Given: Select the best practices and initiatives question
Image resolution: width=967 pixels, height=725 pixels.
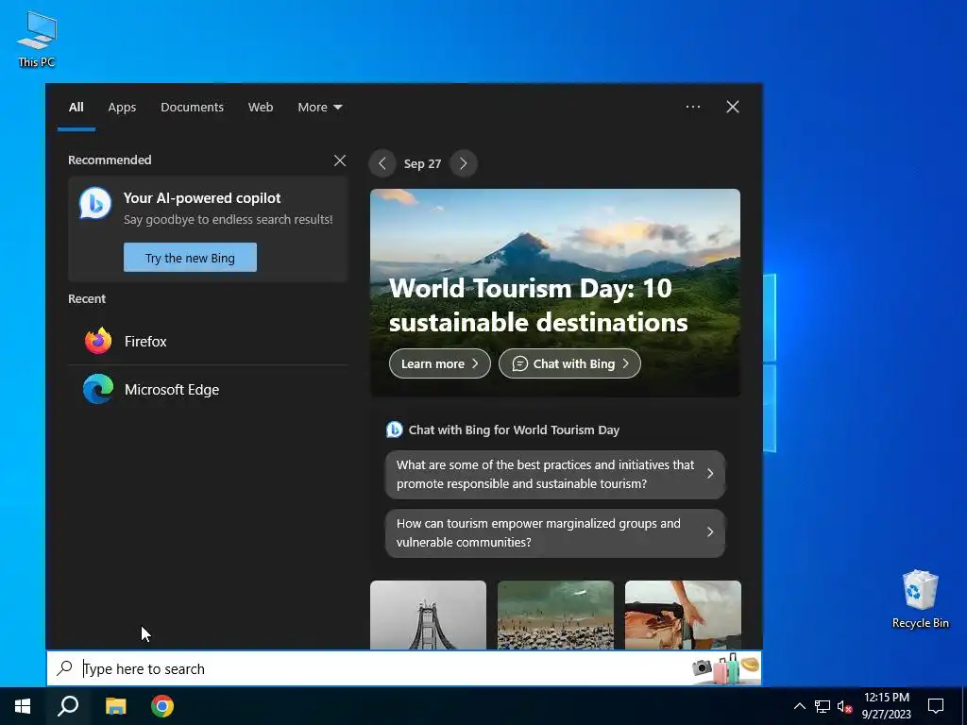Looking at the screenshot, I should pos(555,474).
